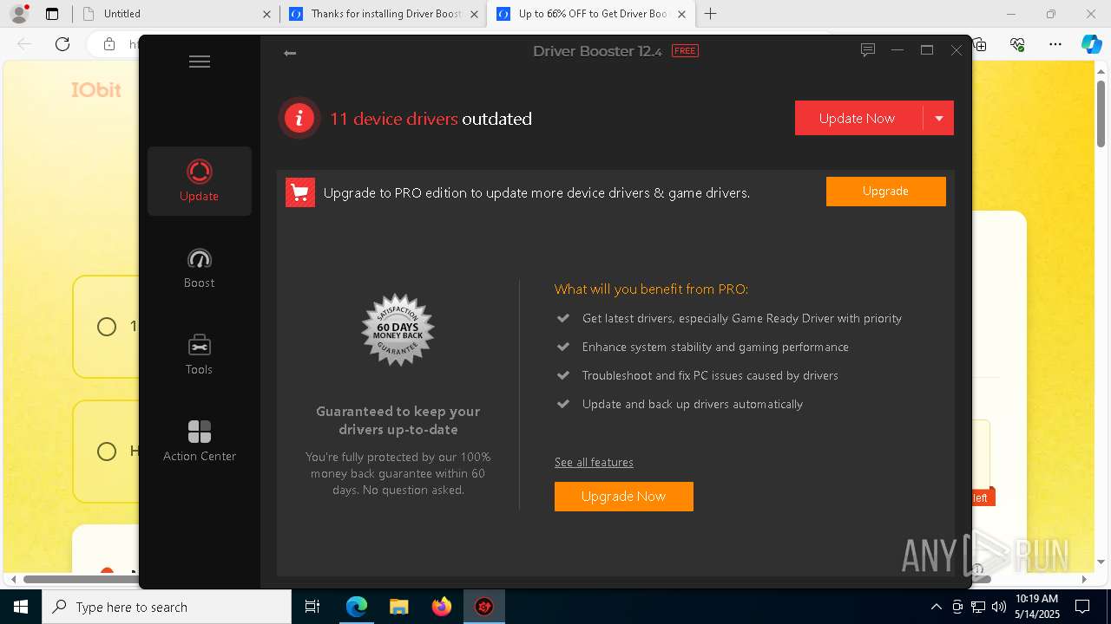The width and height of the screenshot is (1111, 624).
Task: Open the feedback chat icon in Driver Booster
Action: pyautogui.click(x=867, y=50)
